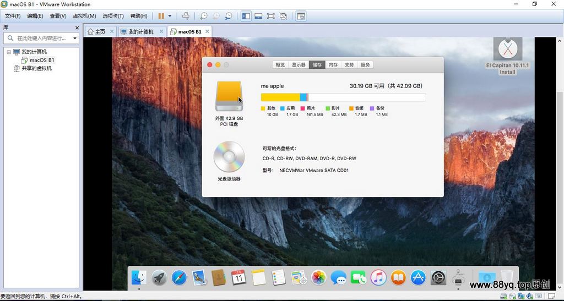Toggle the library sidebar view icon

[246, 16]
